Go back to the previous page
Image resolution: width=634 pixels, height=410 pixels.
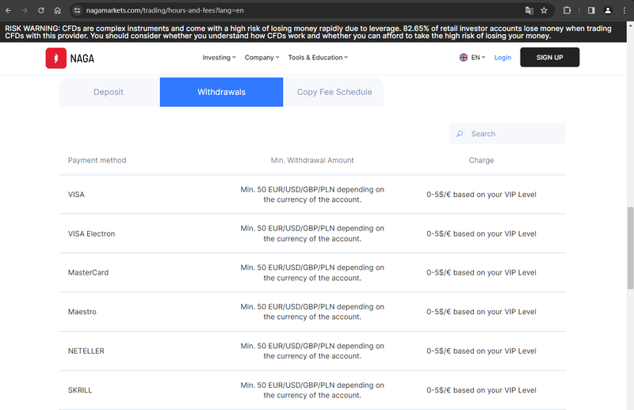(9, 10)
